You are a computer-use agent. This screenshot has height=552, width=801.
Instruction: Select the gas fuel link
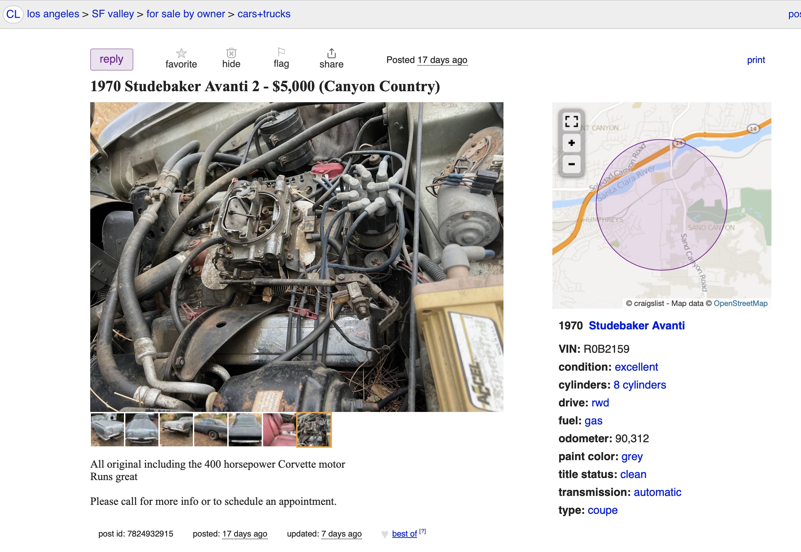click(593, 421)
